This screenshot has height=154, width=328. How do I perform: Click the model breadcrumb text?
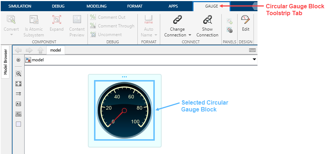[38, 60]
